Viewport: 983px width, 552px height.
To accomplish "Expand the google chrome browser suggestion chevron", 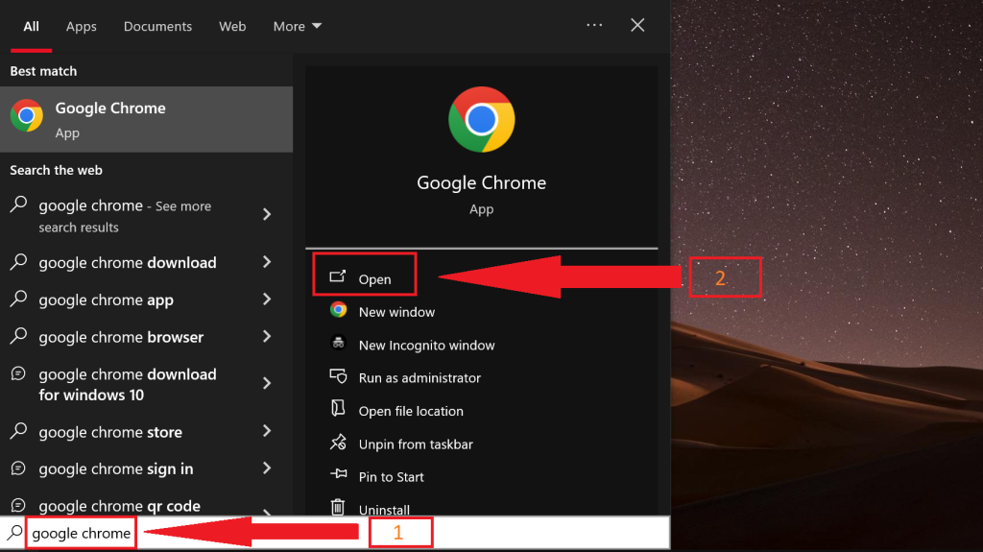I will pos(267,336).
